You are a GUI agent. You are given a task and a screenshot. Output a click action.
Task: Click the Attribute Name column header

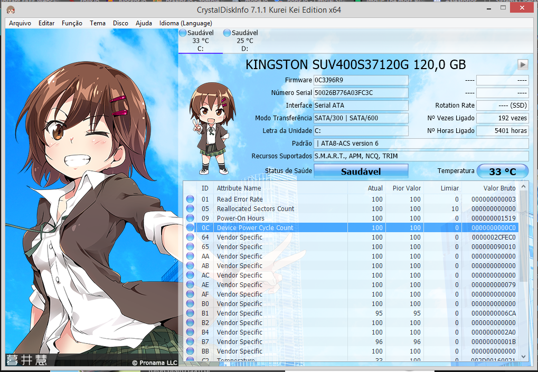pos(280,188)
